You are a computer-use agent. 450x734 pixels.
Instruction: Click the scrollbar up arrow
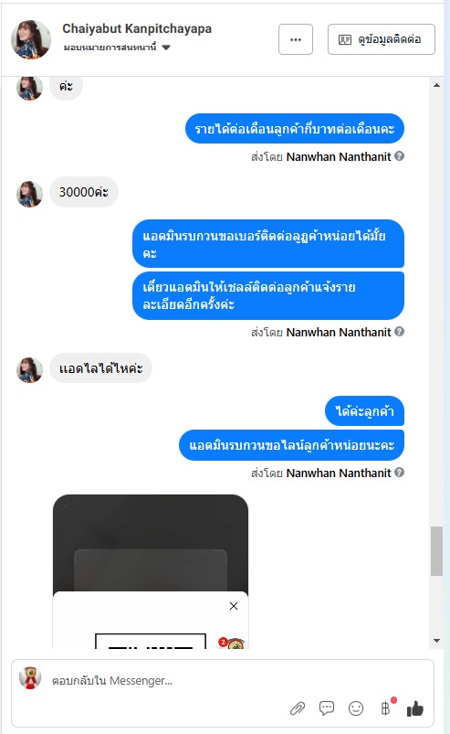pos(436,85)
